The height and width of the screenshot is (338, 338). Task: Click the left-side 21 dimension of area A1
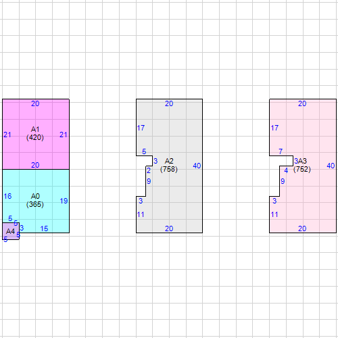click(x=7, y=135)
